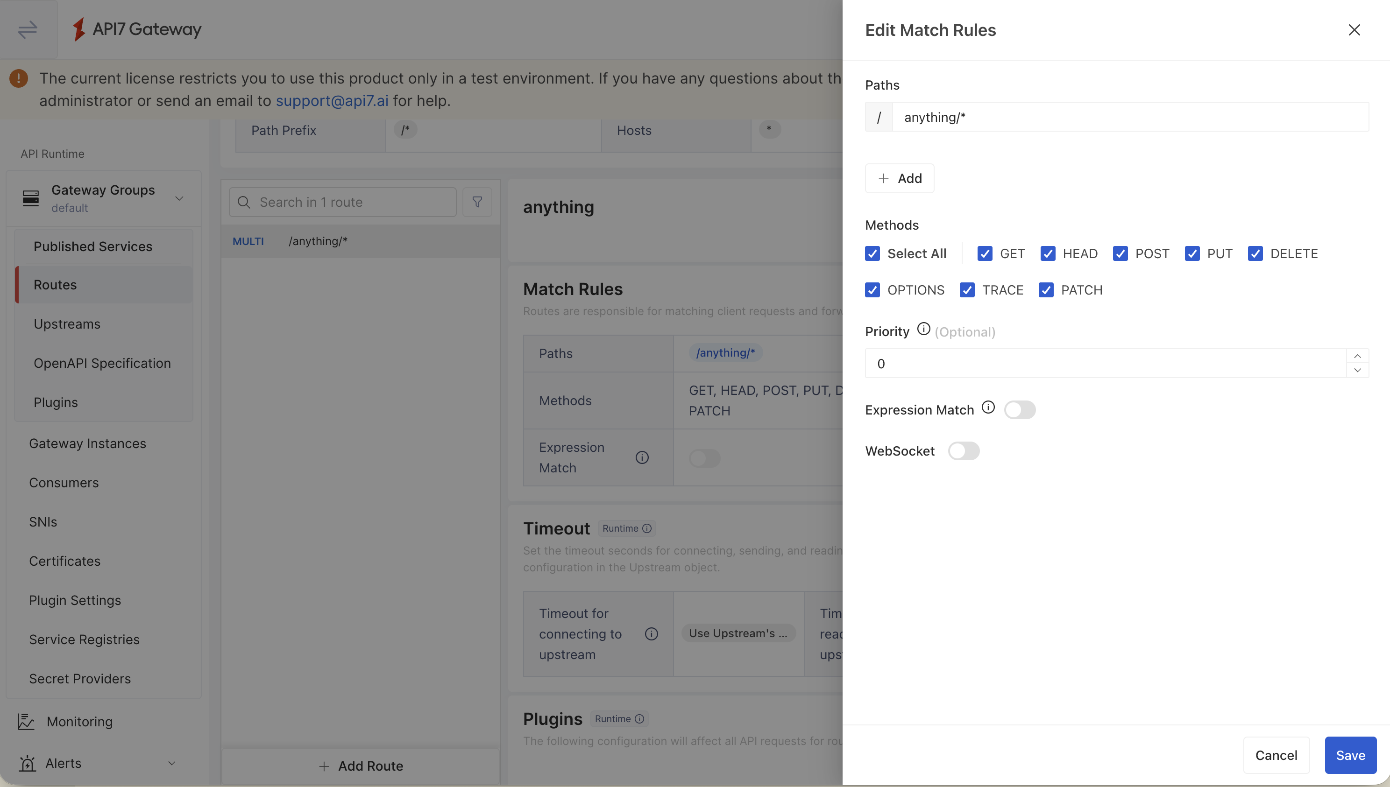The width and height of the screenshot is (1390, 787).
Task: Uncheck the DELETE method checkbox
Action: (x=1255, y=253)
